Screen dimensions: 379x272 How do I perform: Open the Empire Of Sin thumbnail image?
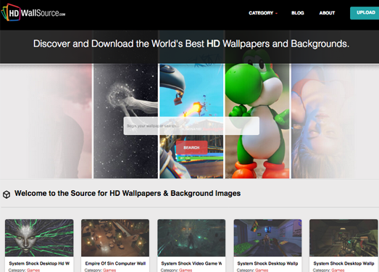115,238
